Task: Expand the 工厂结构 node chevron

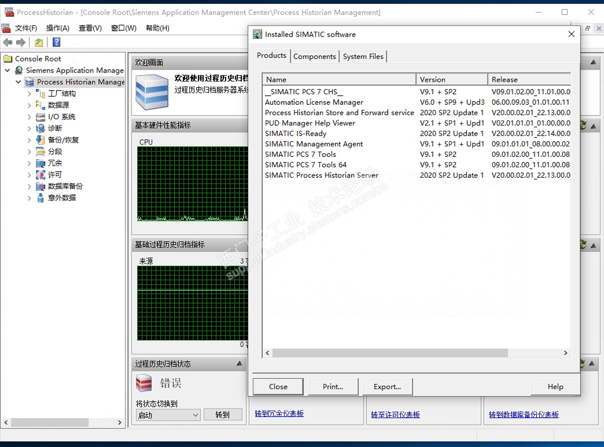Action: tap(29, 94)
